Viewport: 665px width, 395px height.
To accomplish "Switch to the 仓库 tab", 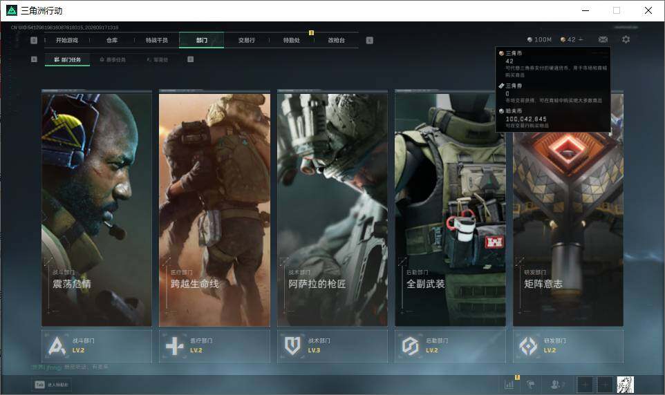I will 112,40.
